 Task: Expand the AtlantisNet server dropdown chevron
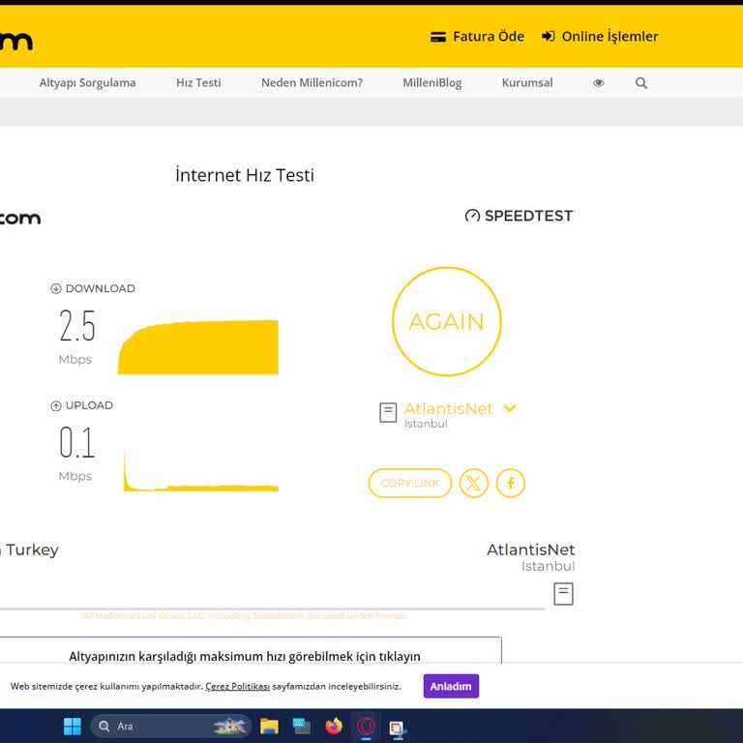pyautogui.click(x=510, y=408)
